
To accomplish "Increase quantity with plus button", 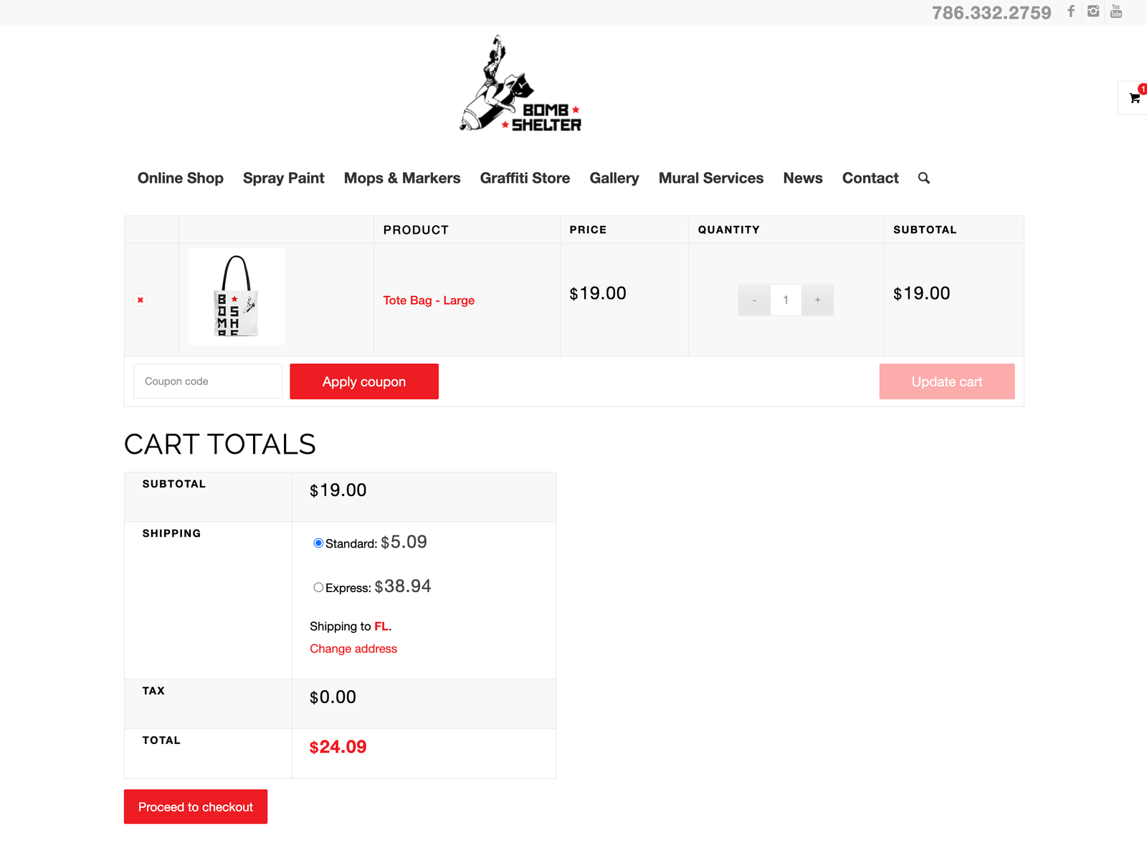I will click(817, 300).
